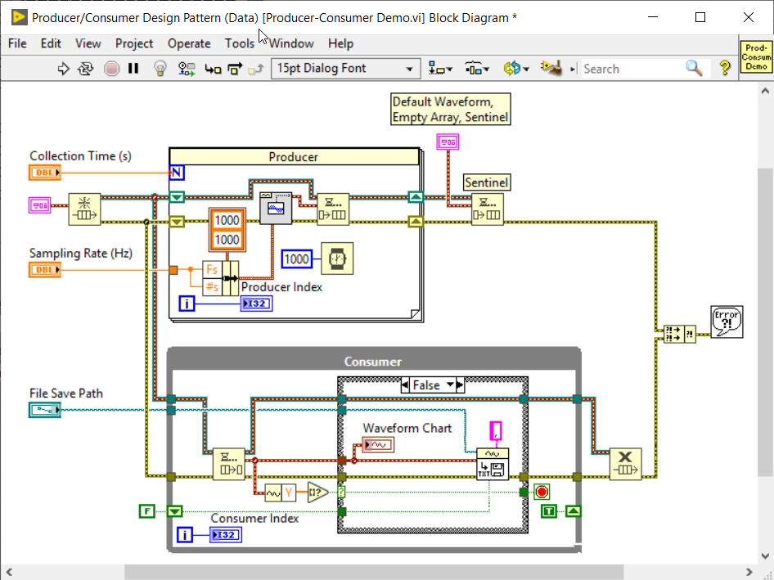
Task: Click the search magnifier icon
Action: pyautogui.click(x=695, y=69)
